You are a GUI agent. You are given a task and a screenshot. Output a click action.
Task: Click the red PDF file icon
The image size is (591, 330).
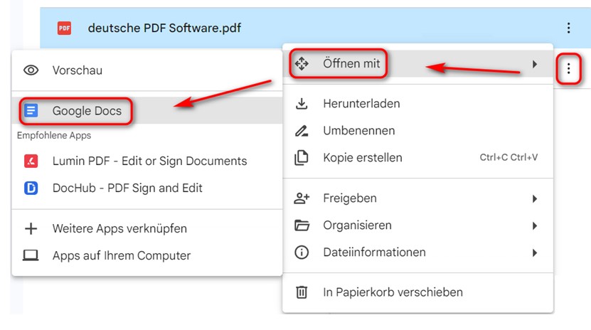point(65,28)
